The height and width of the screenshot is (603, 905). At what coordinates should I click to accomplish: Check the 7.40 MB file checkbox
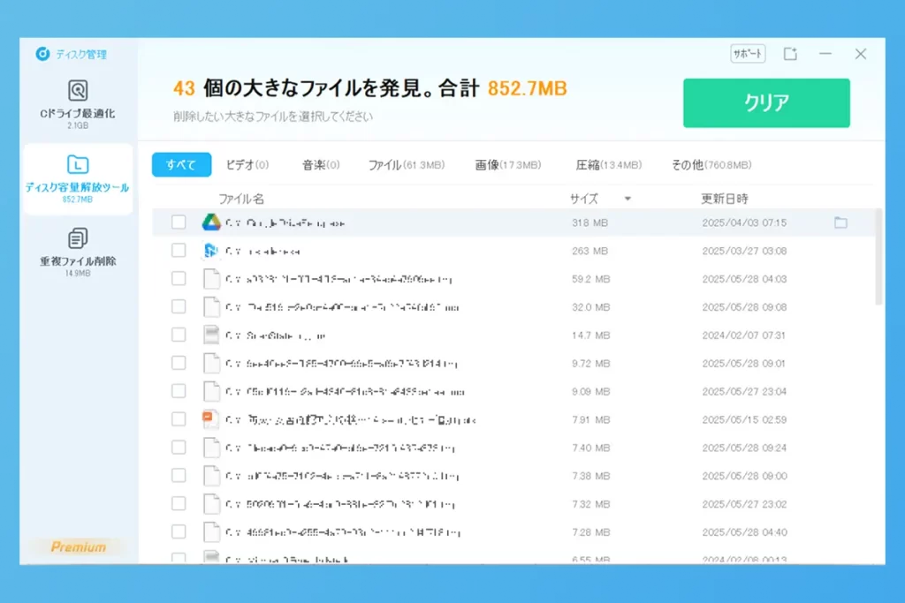(179, 448)
